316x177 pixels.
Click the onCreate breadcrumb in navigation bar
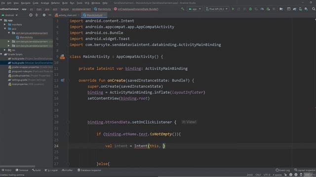coord(136,9)
